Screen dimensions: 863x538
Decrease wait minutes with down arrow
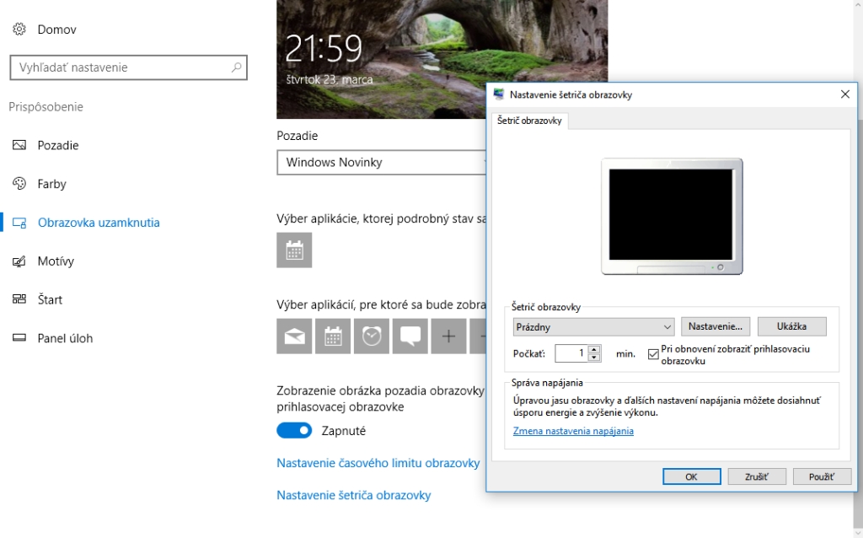pos(595,358)
